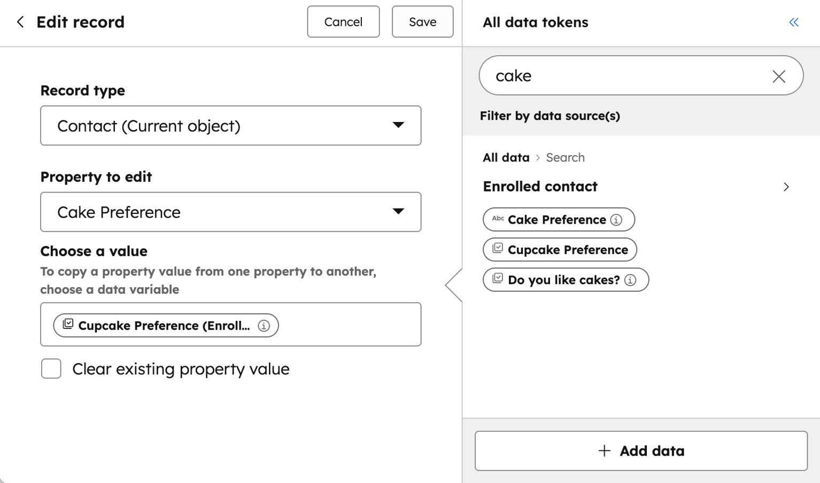
Task: Click the info icon next to Cake Preference token
Action: click(617, 219)
